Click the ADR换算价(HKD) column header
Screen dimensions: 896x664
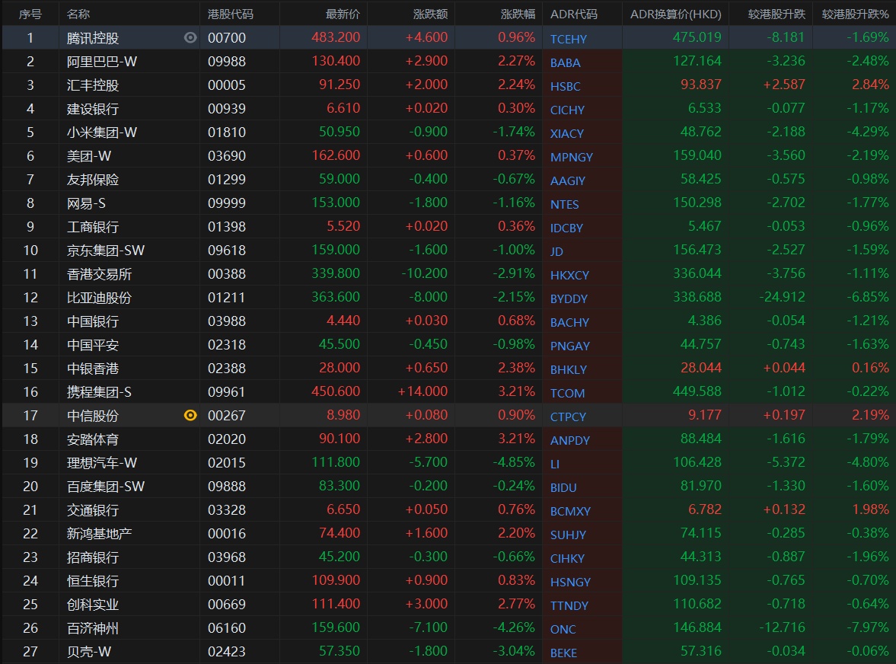click(675, 14)
